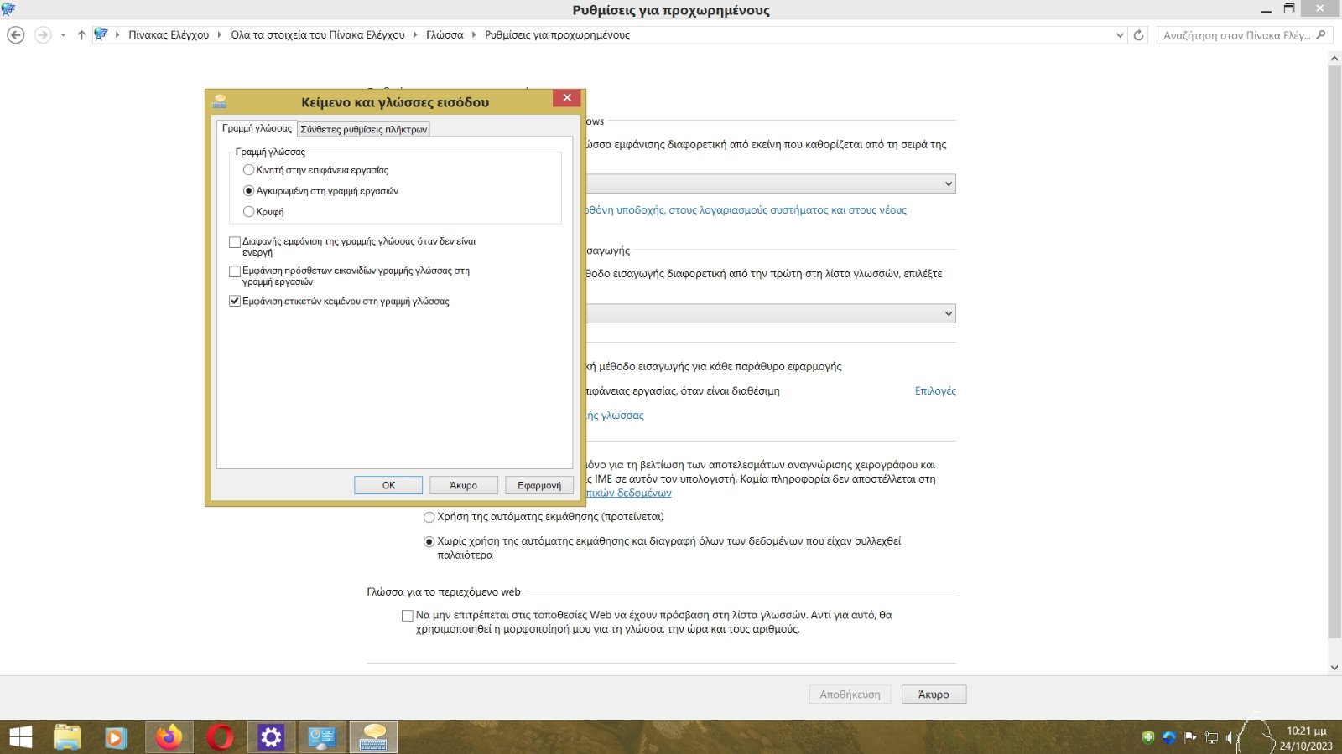This screenshot has width=1342, height=754.
Task: Go up one level arrow
Action: 81,35
